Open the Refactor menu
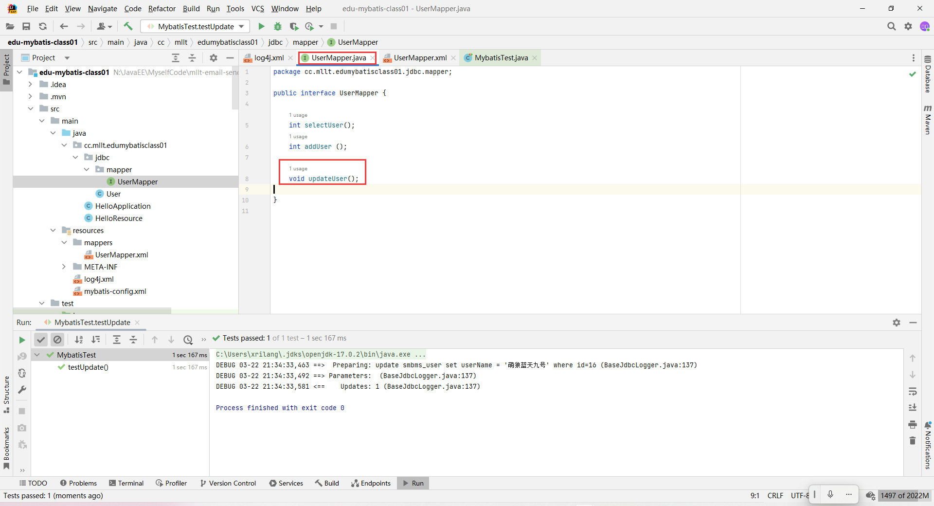Screen dimensions: 934x506 162,9
